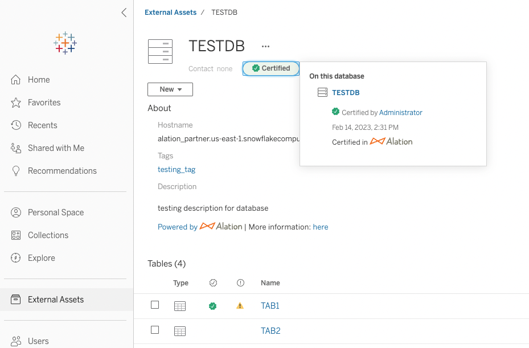Open the TAB1 table link
Image resolution: width=529 pixels, height=348 pixels.
point(270,306)
